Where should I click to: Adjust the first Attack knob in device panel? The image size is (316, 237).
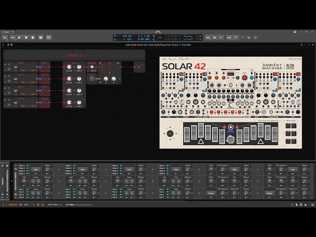[47, 169]
